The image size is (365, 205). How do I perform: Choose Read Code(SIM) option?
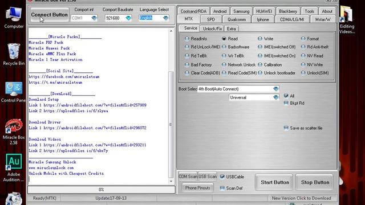(239, 73)
